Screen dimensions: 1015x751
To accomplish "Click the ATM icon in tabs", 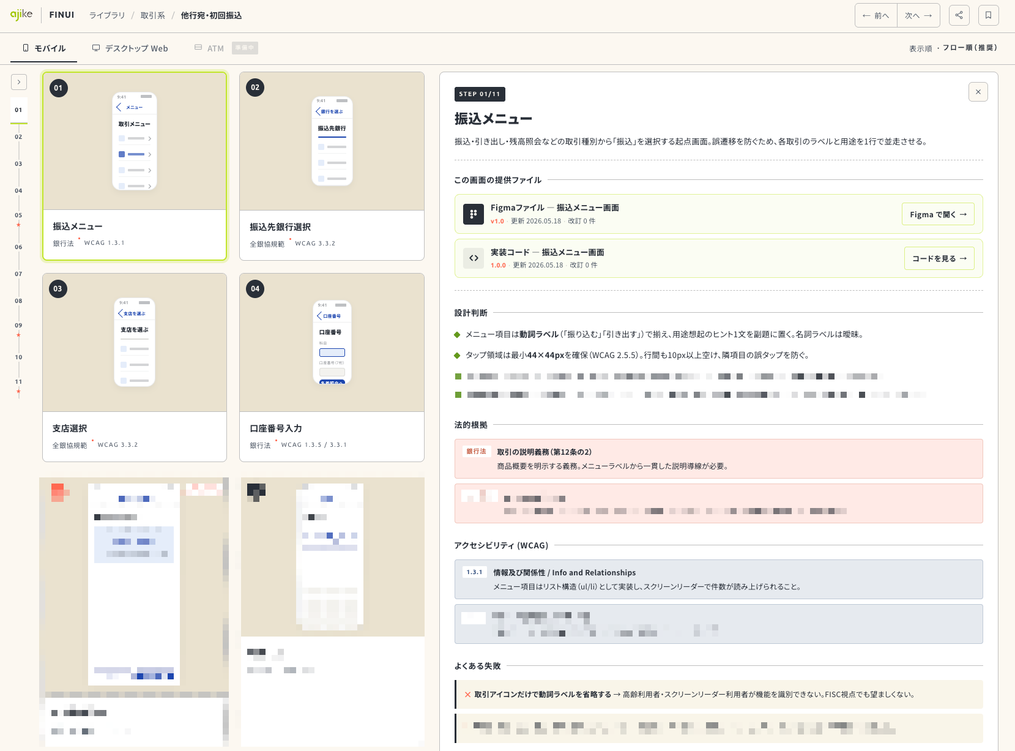I will coord(198,47).
